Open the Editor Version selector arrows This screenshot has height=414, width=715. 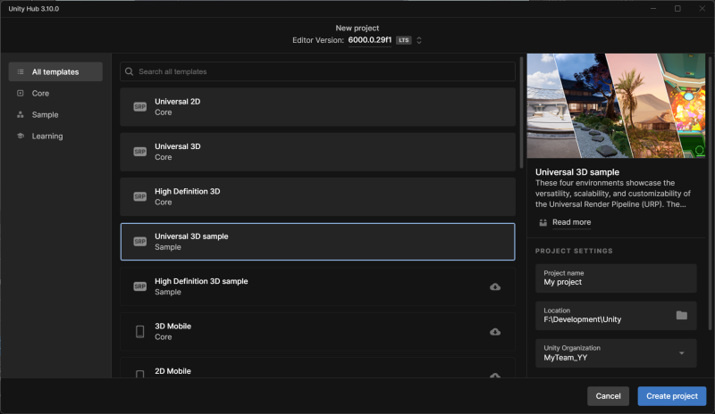pos(419,40)
